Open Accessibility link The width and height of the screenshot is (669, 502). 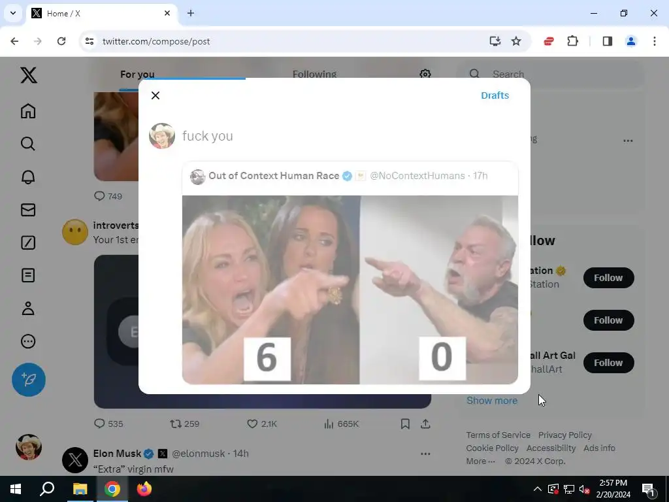point(551,448)
